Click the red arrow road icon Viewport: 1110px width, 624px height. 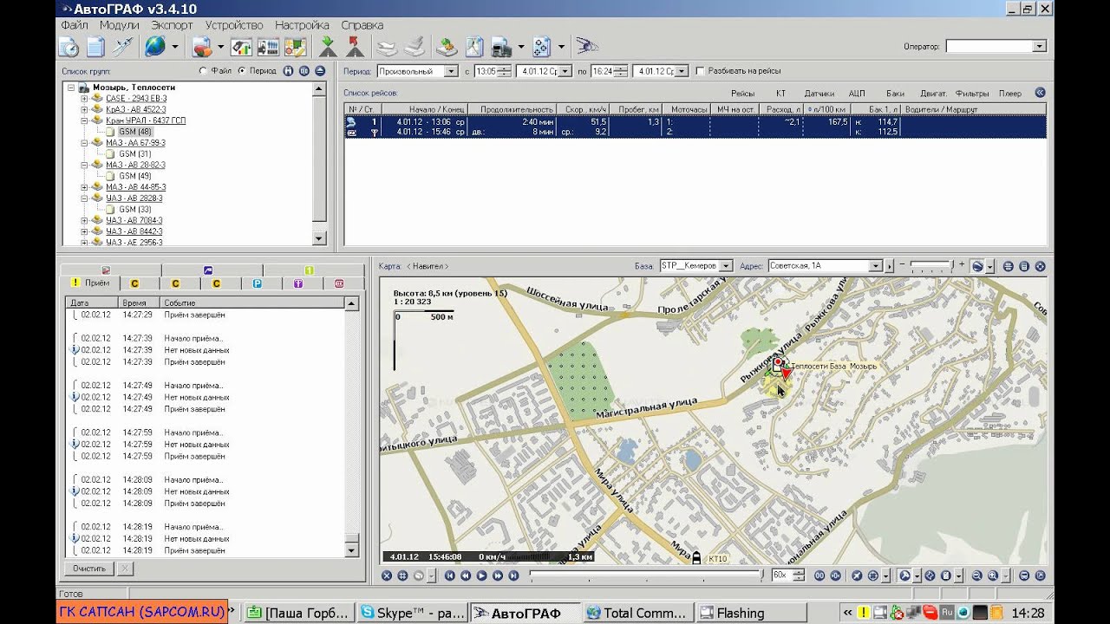[354, 46]
